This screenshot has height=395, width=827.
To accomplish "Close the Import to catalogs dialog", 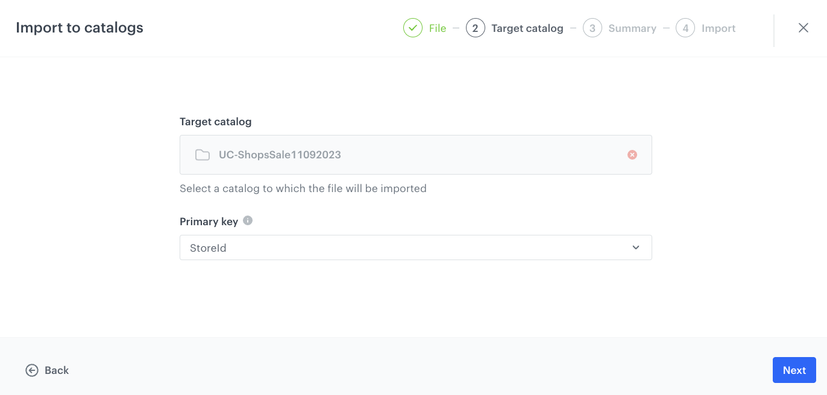I will tap(803, 28).
